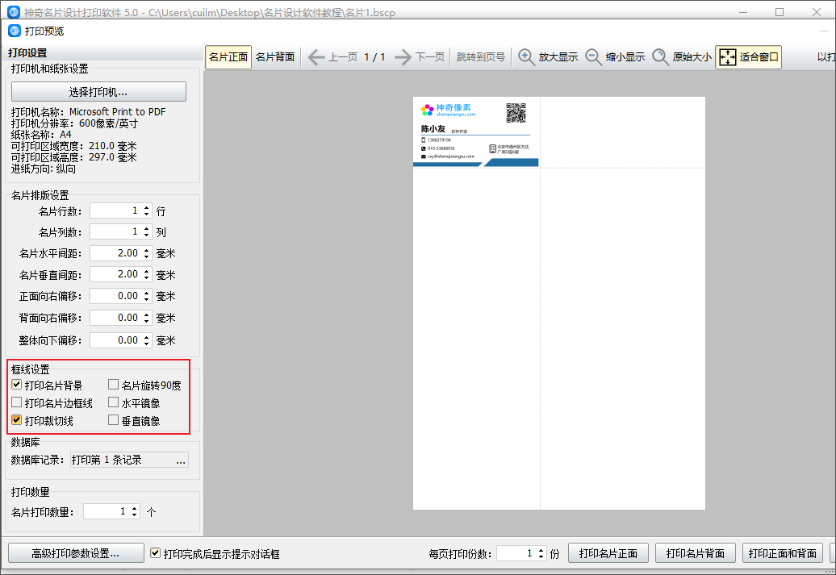Decrease the 名片水平间距 stepper value
836x575 pixels.
[147, 257]
